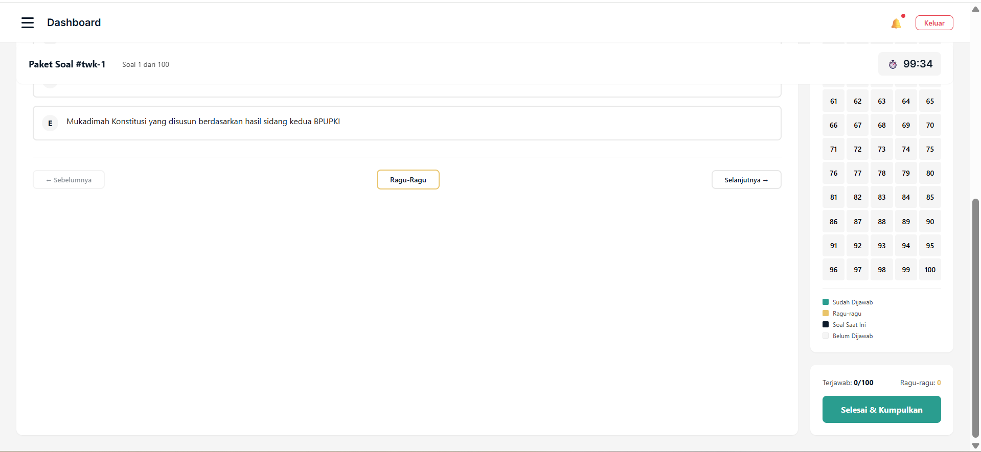
Task: Jump to question number 100
Action: click(930, 270)
